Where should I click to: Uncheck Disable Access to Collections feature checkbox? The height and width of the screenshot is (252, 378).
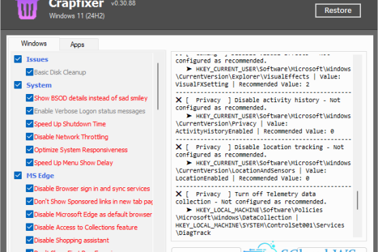pos(29,227)
